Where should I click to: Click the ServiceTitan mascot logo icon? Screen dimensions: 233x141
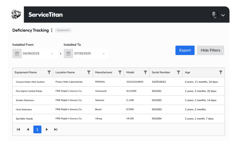pos(16,14)
